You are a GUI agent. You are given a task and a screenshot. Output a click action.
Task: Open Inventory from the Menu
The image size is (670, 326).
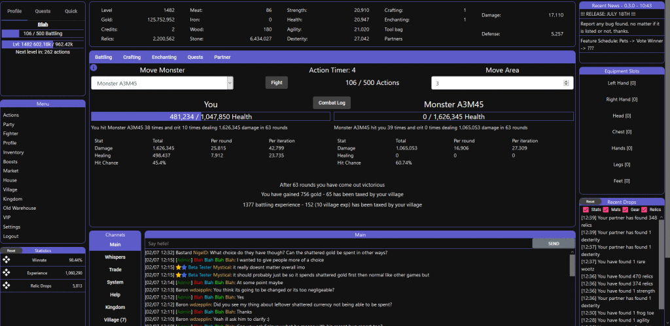pos(13,152)
